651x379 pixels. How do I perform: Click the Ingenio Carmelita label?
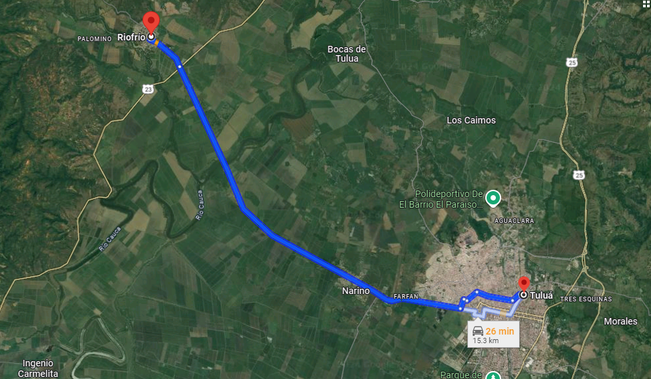click(38, 368)
